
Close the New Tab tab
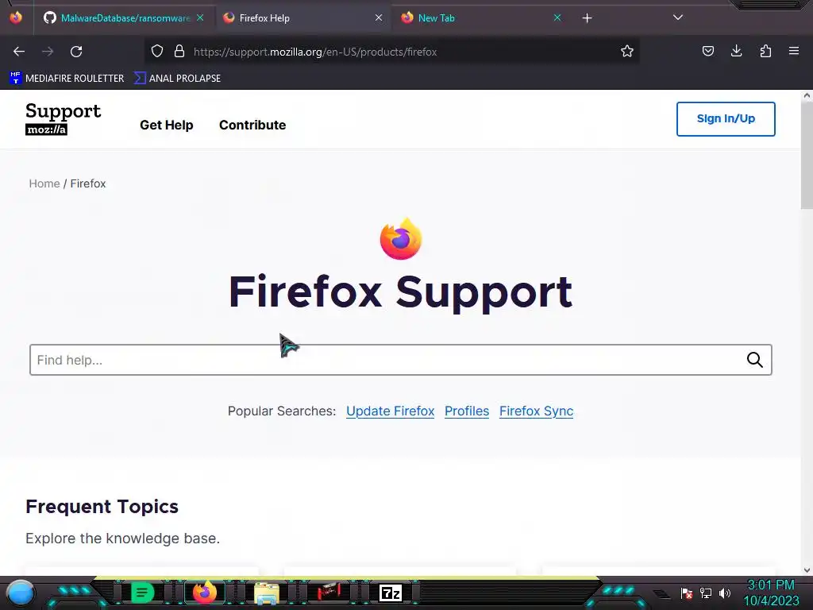(557, 17)
